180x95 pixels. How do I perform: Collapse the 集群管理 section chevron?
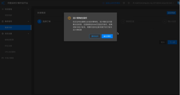(x=28, y=21)
